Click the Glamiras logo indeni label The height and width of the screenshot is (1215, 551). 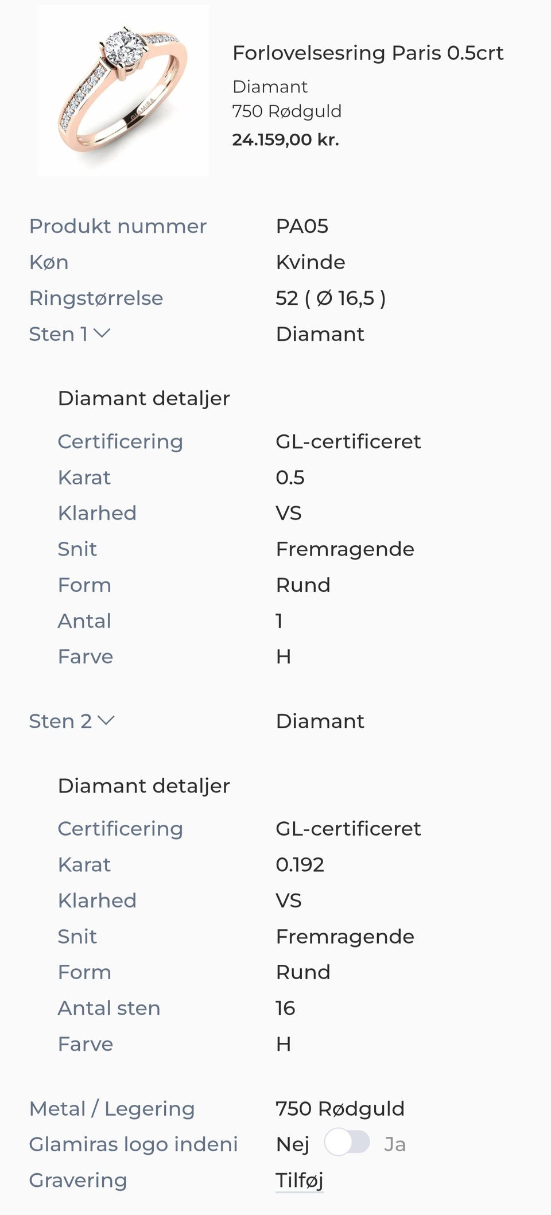click(x=133, y=1144)
